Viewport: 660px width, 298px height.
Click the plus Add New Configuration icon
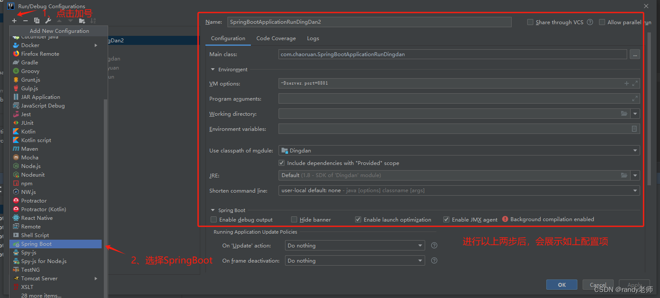click(x=14, y=21)
